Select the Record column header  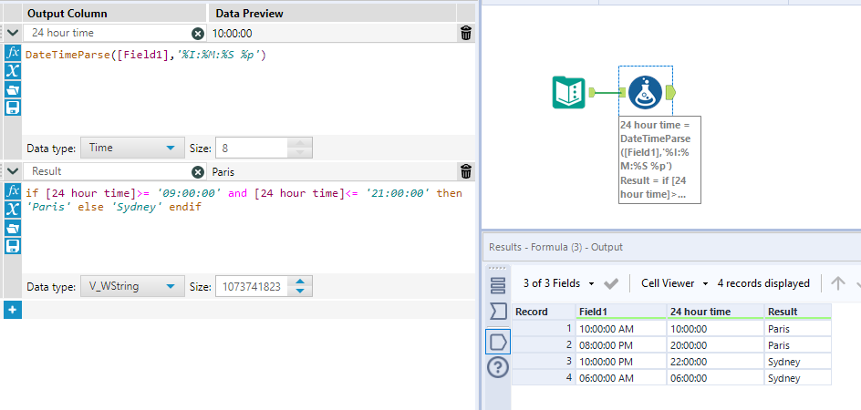coord(544,312)
